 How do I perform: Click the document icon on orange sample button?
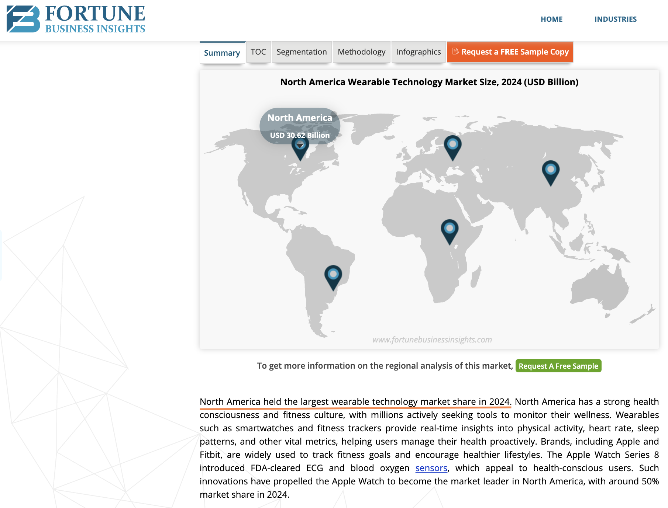point(456,52)
